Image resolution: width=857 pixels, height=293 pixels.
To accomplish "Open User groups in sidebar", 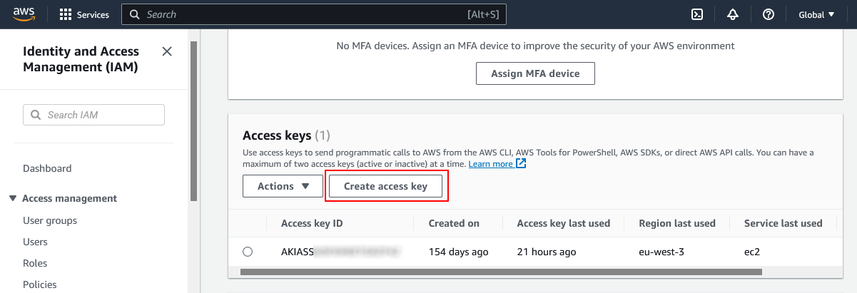I will pos(50,220).
